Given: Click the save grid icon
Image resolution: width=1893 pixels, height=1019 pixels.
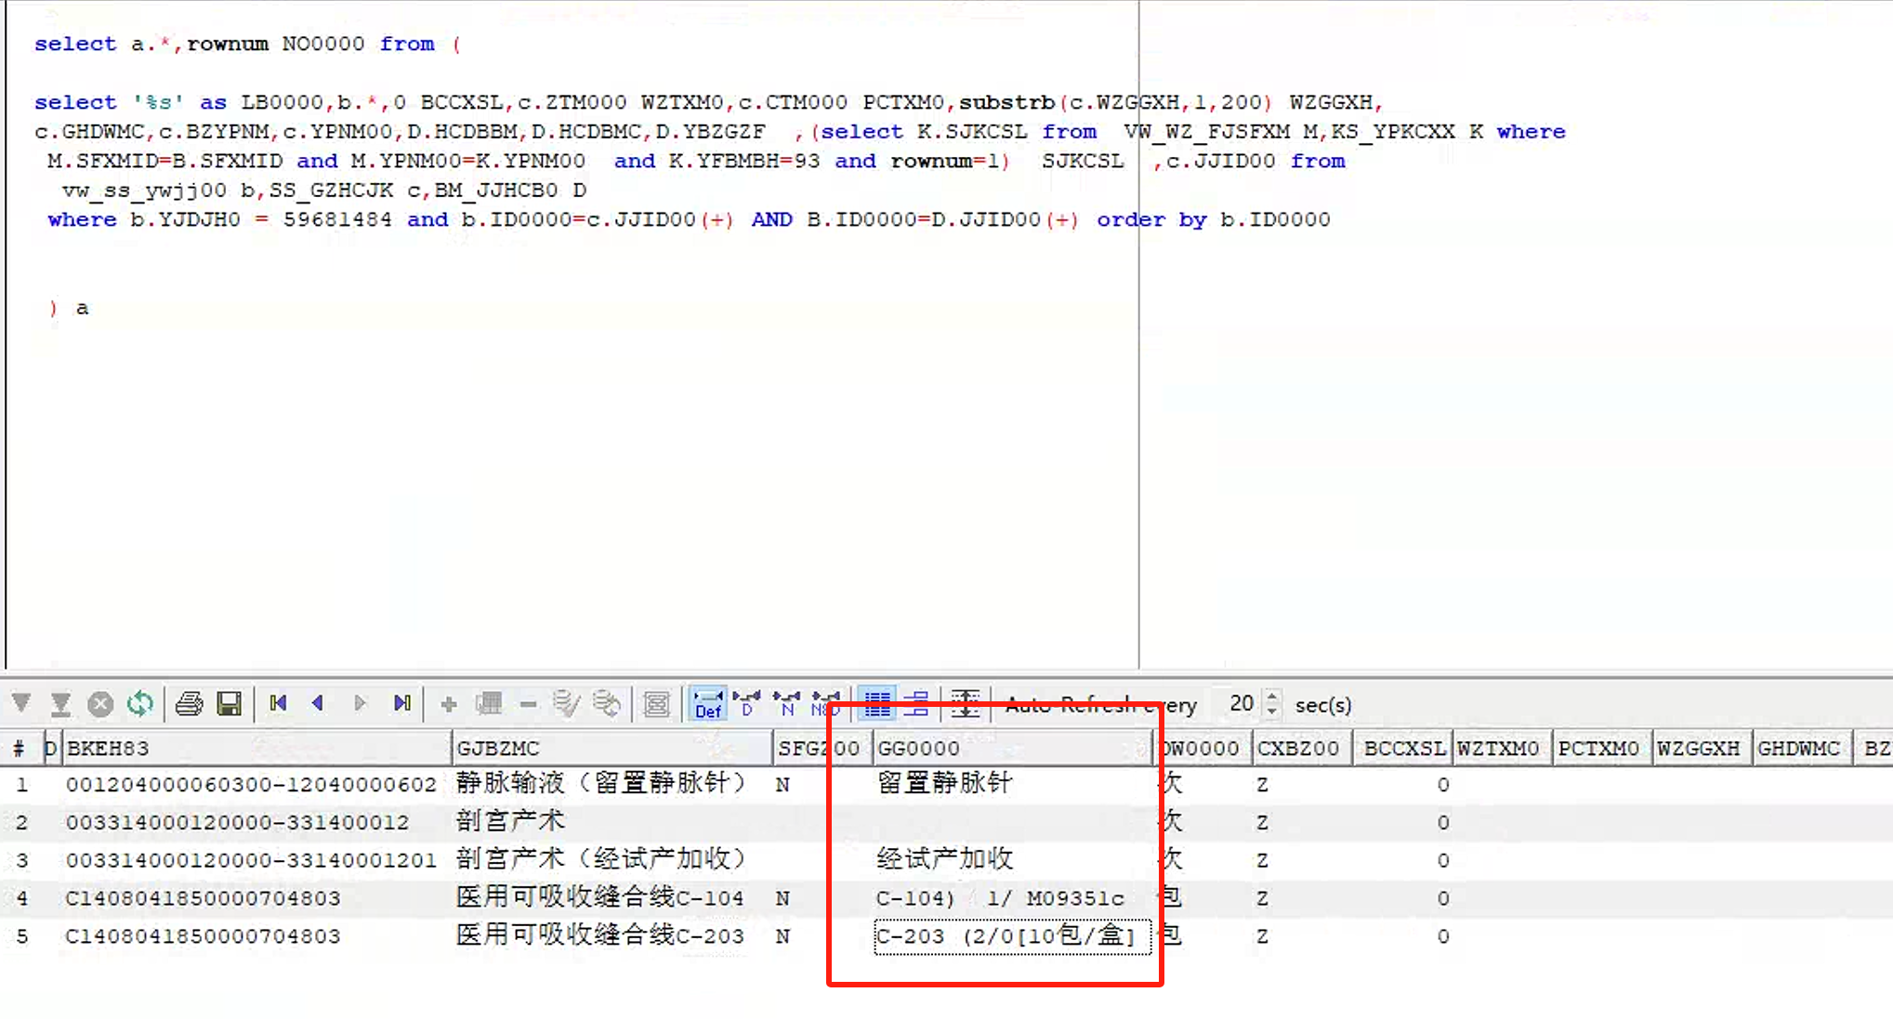Looking at the screenshot, I should [x=230, y=704].
